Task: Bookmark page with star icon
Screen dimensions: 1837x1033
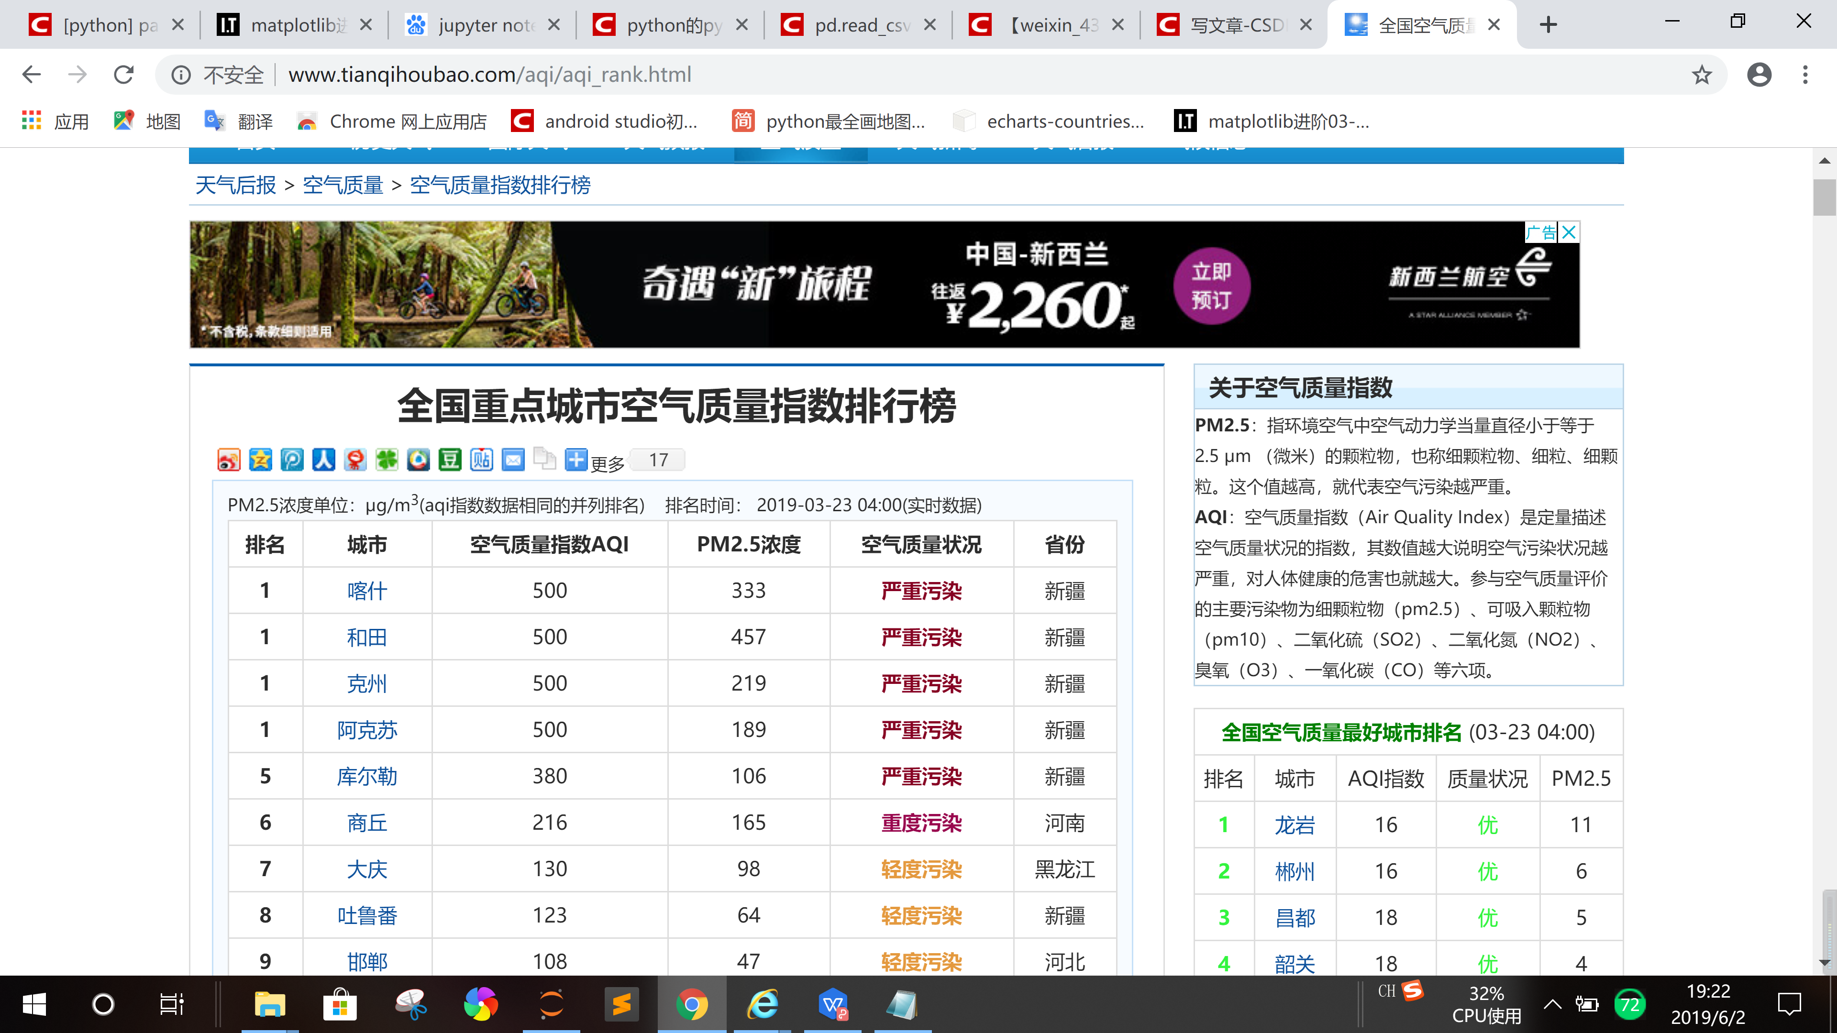Action: (1702, 75)
